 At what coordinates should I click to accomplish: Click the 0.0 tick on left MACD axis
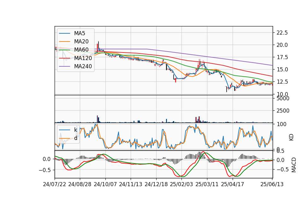(x=47, y=159)
